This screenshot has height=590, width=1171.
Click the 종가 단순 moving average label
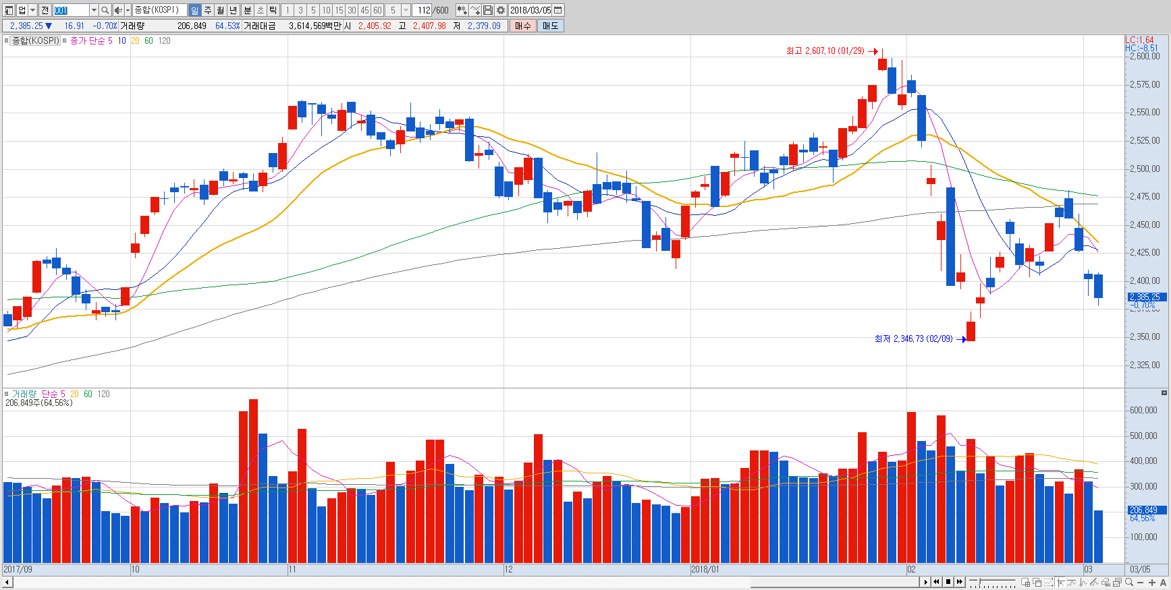[x=88, y=41]
